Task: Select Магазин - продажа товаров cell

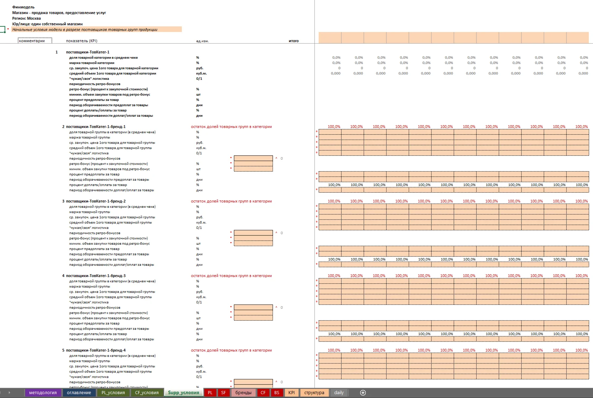Action: tap(59, 13)
